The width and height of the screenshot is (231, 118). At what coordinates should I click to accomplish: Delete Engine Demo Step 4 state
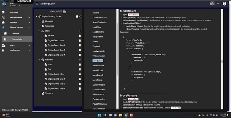(80, 55)
